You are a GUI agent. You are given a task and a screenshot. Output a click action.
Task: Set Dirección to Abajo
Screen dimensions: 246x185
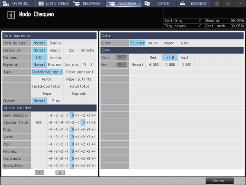[x=56, y=50]
